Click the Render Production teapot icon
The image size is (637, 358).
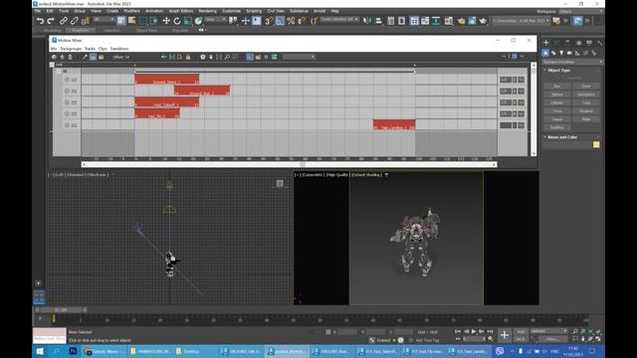[x=483, y=21]
